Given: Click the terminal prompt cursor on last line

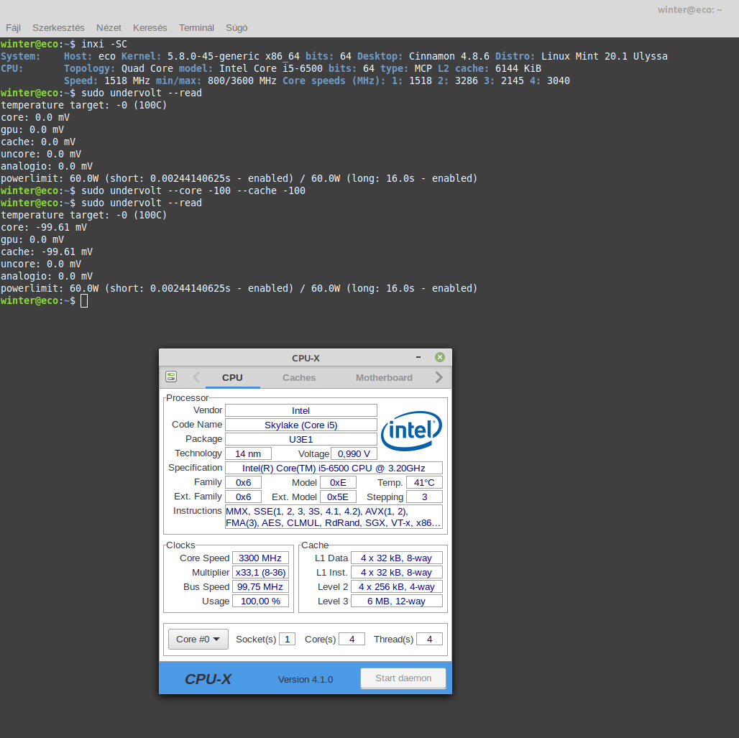Looking at the screenshot, I should 84,300.
